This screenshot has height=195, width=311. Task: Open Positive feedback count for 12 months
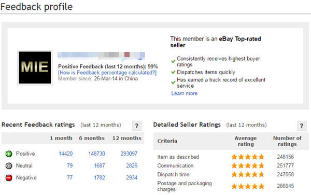click(129, 154)
